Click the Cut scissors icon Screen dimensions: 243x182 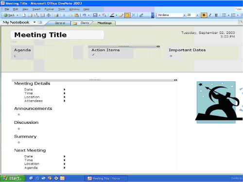[x=64, y=15]
